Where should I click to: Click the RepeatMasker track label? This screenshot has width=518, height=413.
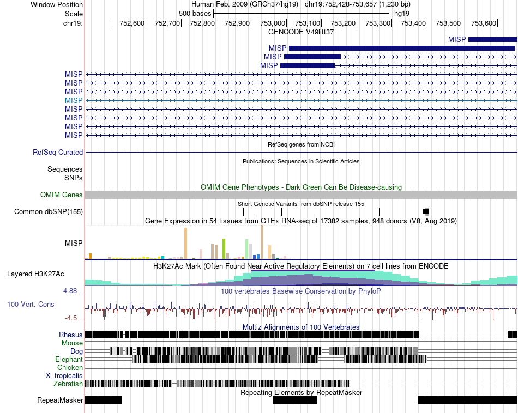(x=60, y=400)
